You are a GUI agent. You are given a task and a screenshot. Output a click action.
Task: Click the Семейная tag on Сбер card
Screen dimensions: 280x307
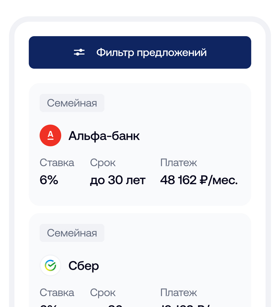coord(72,233)
